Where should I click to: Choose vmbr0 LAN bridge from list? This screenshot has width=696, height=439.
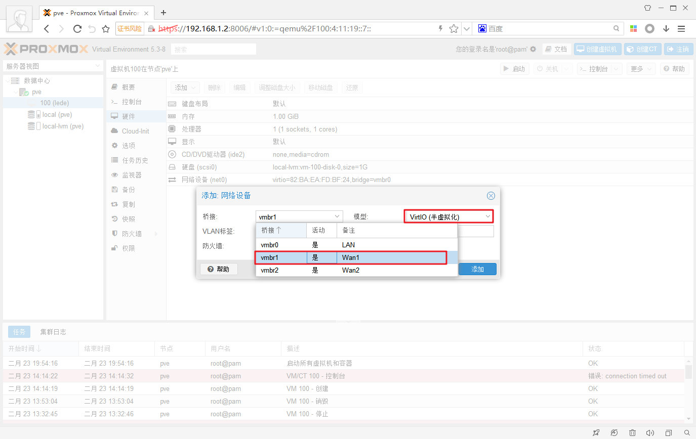(356, 245)
